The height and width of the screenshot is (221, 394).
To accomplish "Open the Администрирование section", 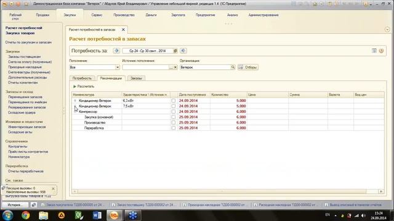I will tap(263, 15).
